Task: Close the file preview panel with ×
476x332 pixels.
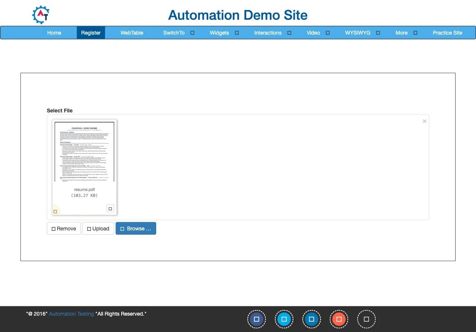Action: (x=424, y=121)
